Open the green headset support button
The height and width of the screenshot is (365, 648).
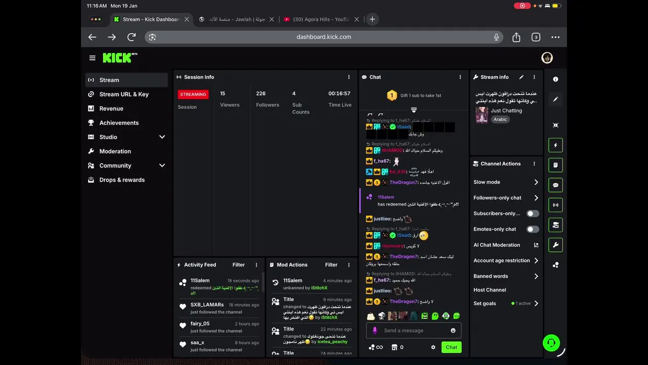click(x=551, y=343)
